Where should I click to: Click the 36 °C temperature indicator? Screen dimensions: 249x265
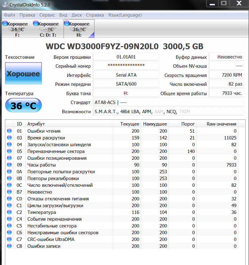point(23,106)
